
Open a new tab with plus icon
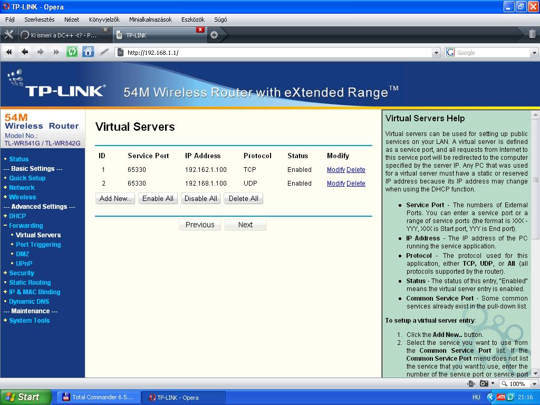214,35
